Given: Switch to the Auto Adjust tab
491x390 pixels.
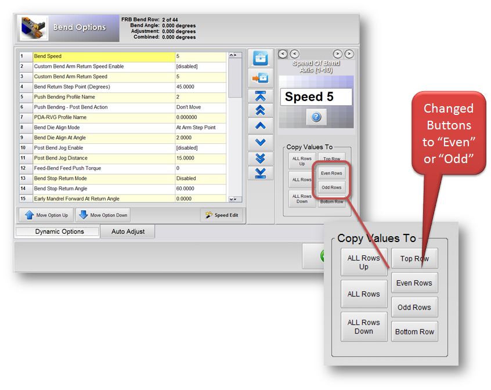Looking at the screenshot, I should (x=128, y=232).
